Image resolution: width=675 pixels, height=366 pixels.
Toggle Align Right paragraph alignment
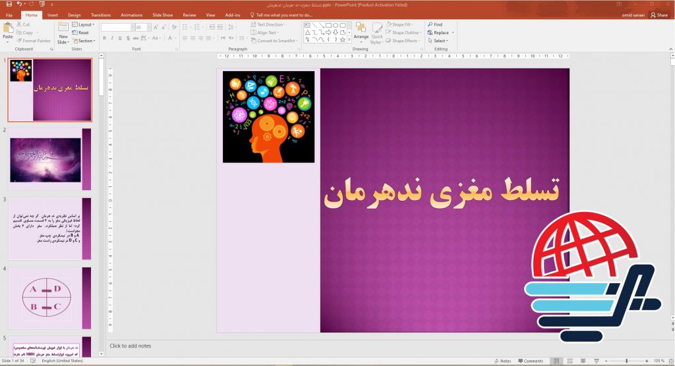tap(200, 38)
